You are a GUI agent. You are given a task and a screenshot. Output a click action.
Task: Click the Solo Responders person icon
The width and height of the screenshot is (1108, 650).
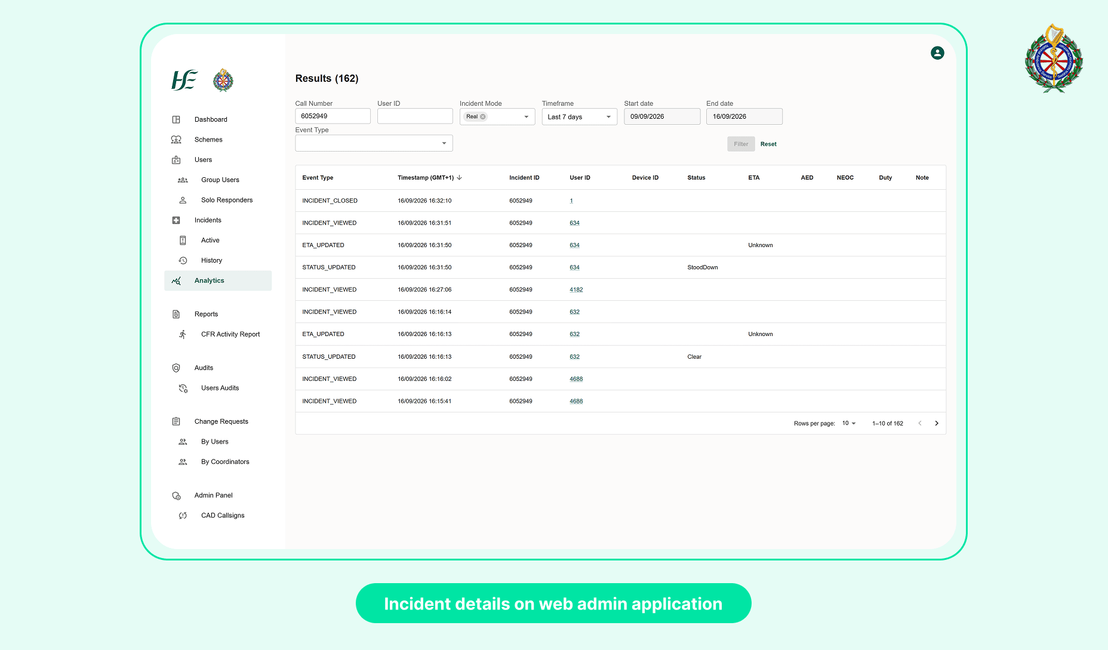[183, 201]
